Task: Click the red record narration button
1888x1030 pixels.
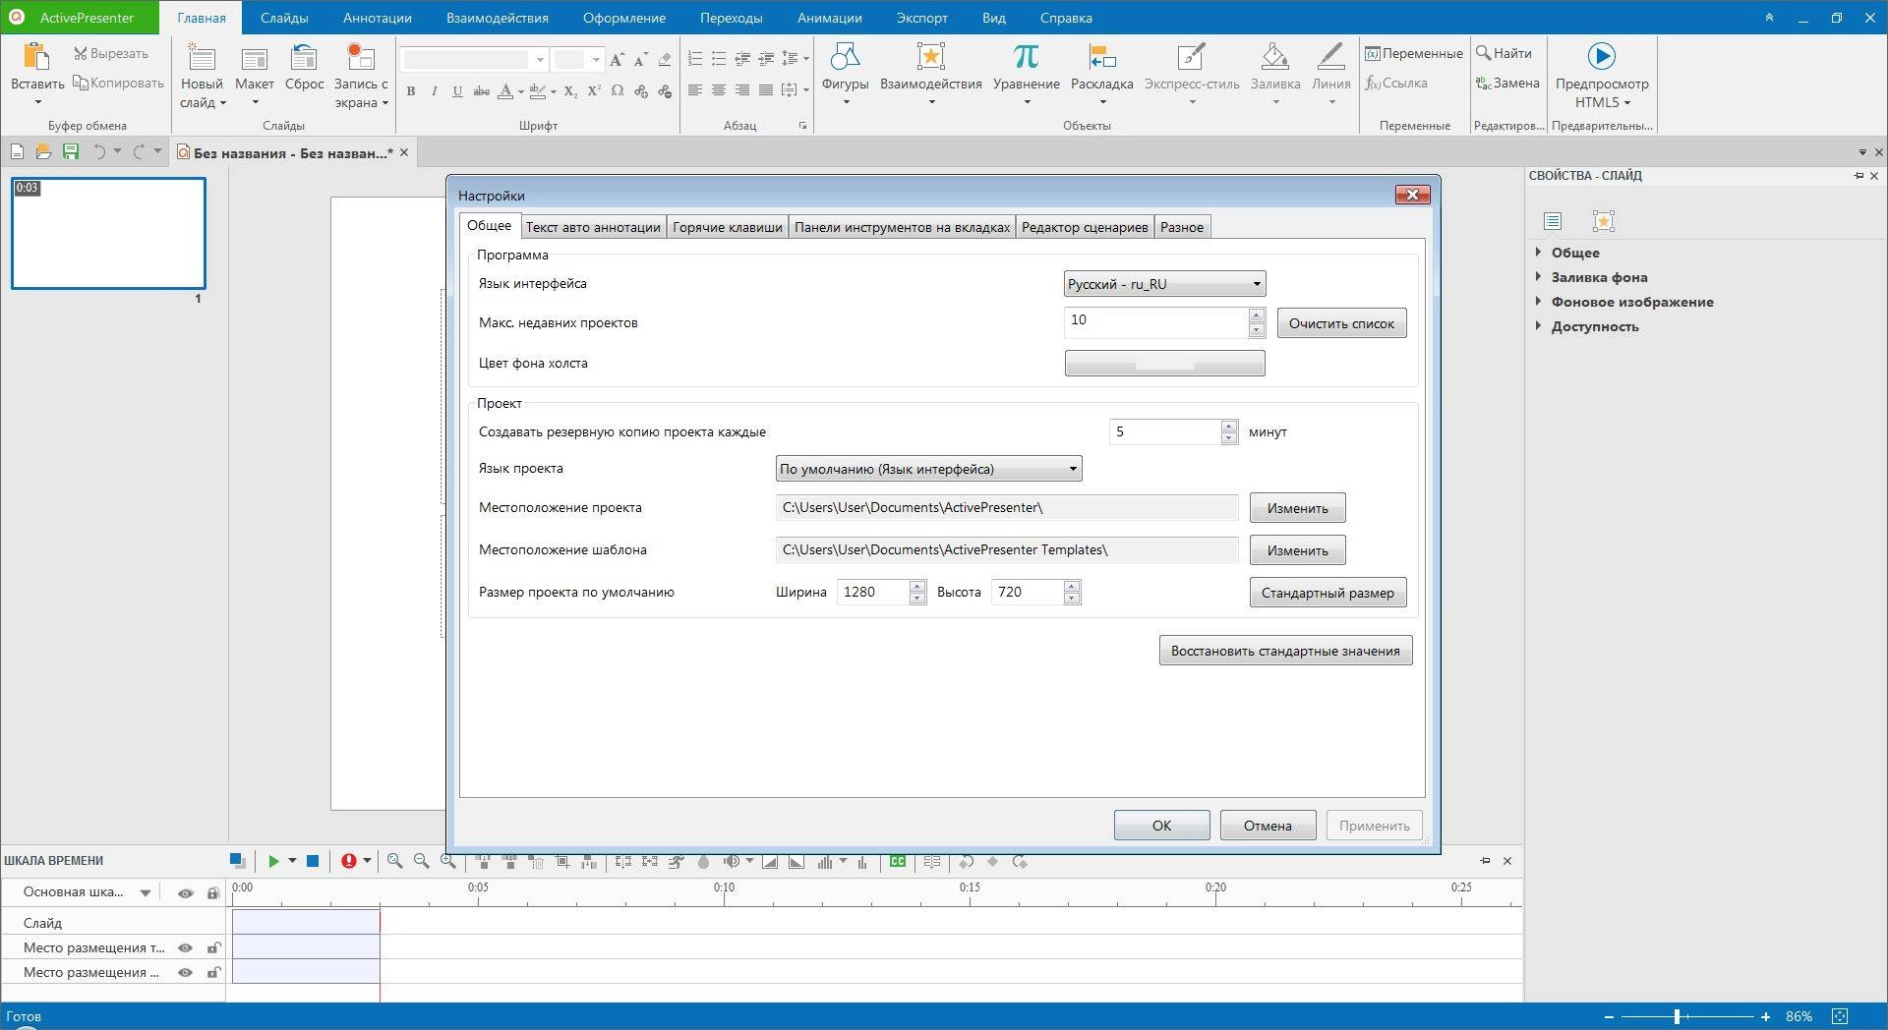Action: point(349,861)
